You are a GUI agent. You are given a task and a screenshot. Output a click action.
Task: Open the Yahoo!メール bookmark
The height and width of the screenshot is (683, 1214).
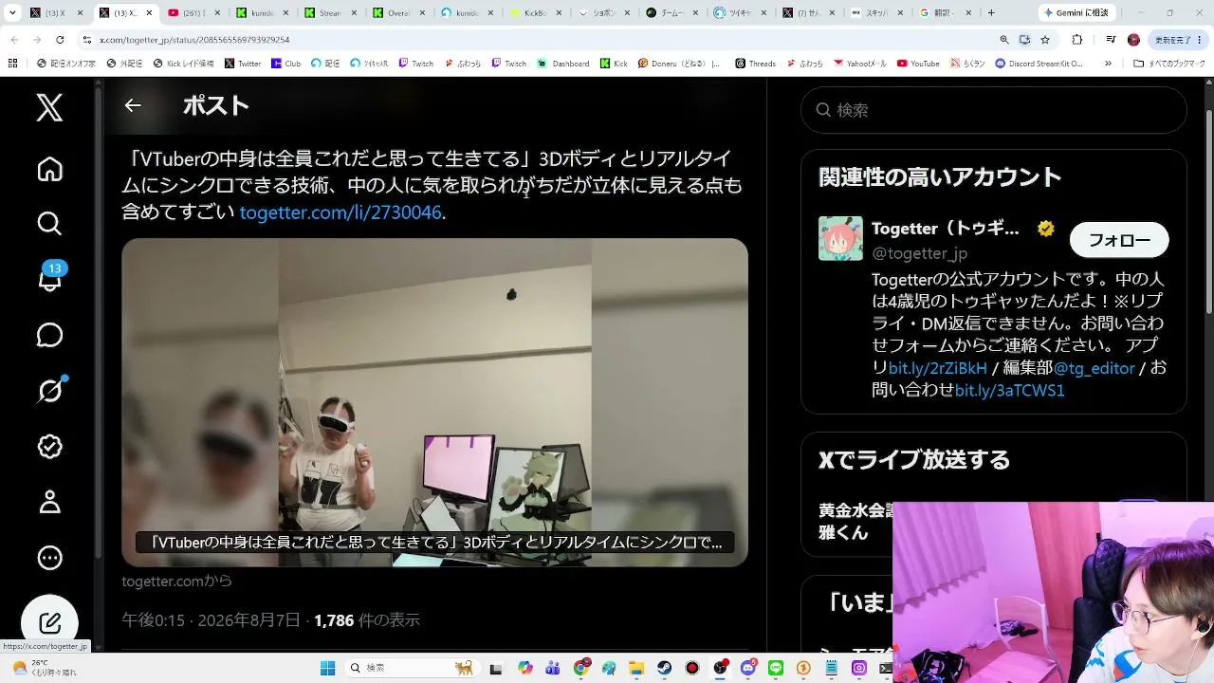(x=860, y=64)
